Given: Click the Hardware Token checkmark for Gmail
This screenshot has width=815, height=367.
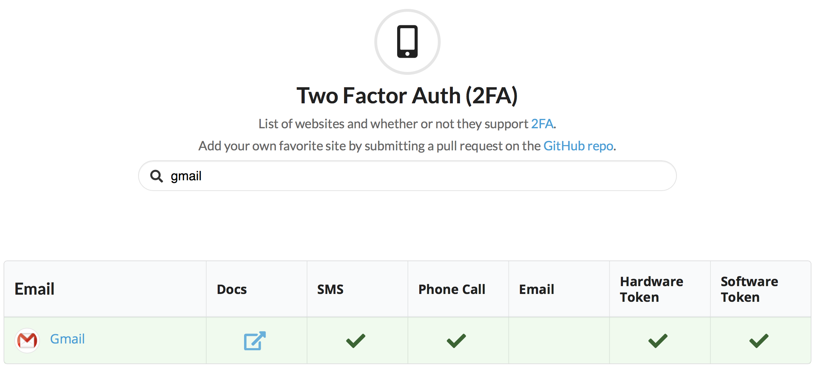Looking at the screenshot, I should [x=658, y=341].
